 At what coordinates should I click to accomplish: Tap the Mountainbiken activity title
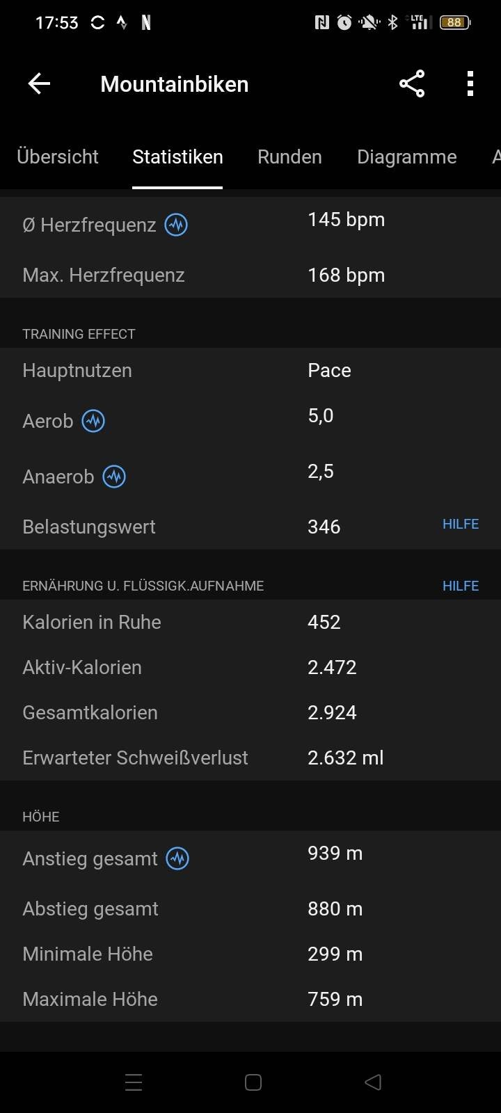click(x=174, y=84)
